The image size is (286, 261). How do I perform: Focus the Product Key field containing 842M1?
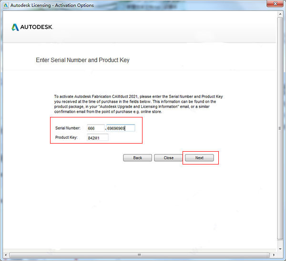98,138
